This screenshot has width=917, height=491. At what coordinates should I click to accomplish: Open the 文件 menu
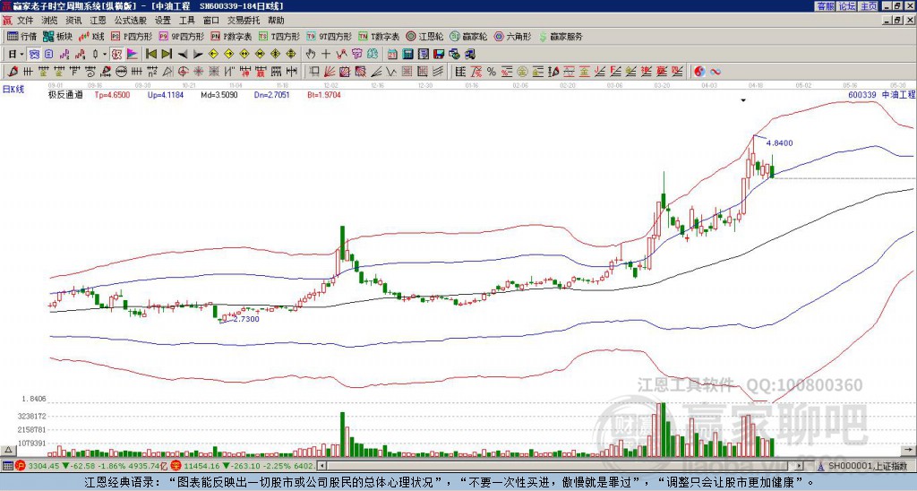coord(25,21)
